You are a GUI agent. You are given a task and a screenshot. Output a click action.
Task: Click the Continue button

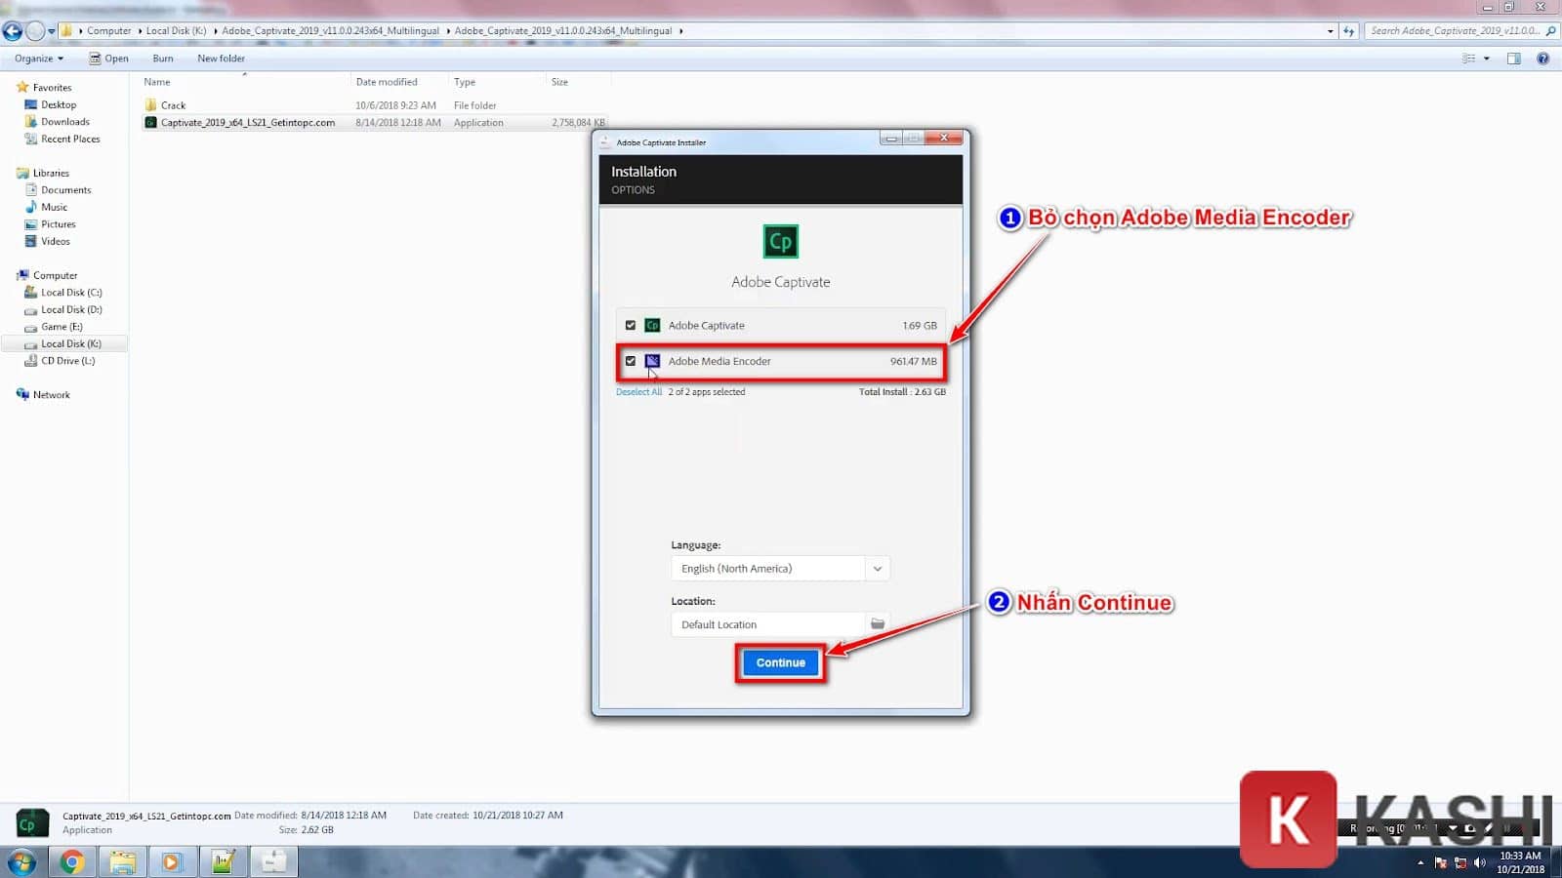click(780, 662)
